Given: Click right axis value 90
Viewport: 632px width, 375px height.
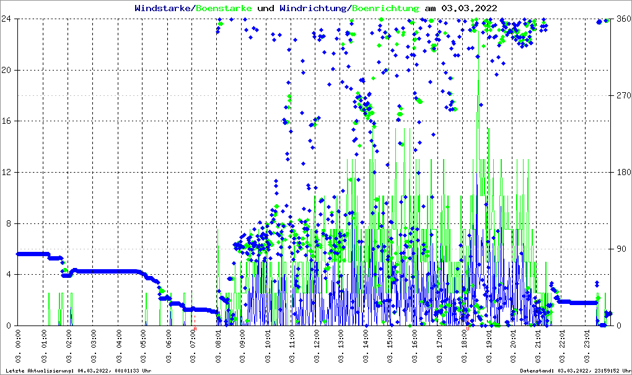Looking at the screenshot, I should coord(621,249).
